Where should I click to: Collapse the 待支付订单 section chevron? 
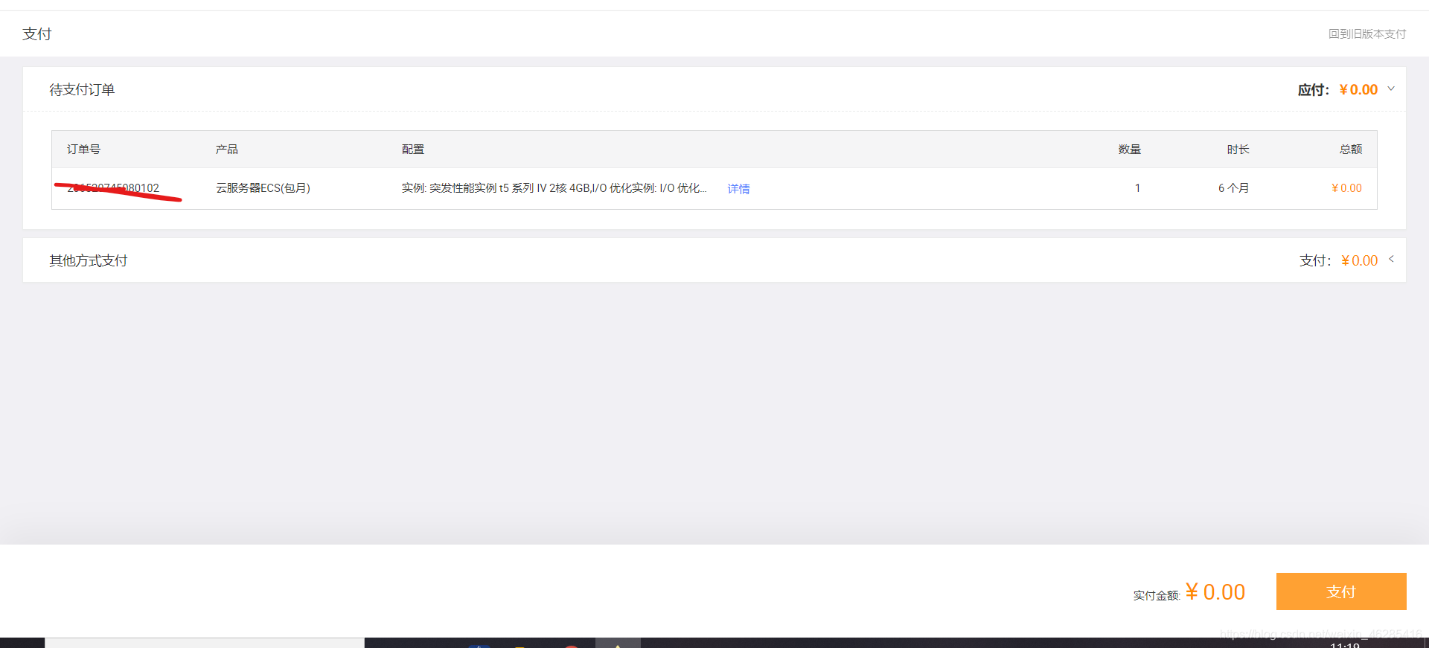coord(1391,89)
